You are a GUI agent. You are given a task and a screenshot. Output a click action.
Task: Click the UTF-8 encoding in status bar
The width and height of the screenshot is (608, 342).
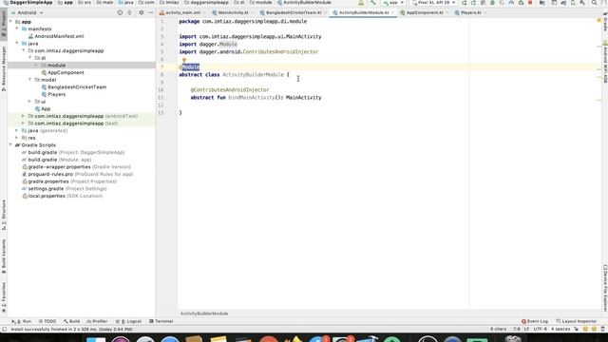(x=540, y=330)
